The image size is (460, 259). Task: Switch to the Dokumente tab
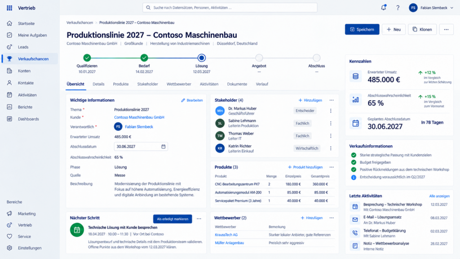tap(237, 84)
